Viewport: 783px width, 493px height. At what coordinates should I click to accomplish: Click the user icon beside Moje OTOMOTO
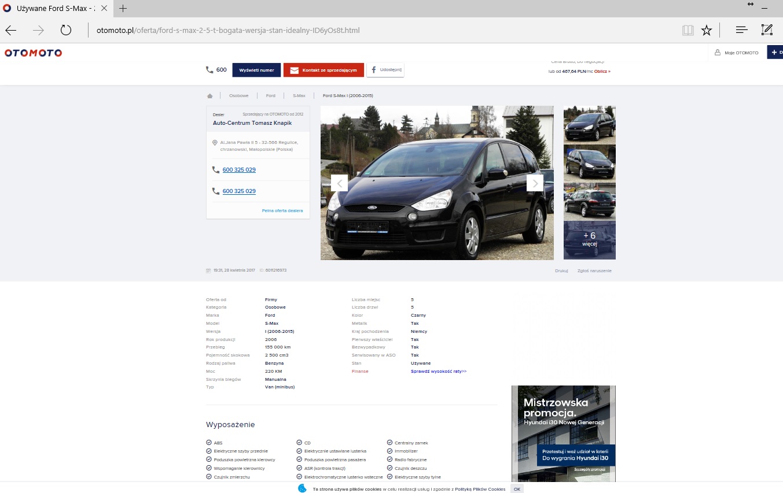tap(718, 53)
